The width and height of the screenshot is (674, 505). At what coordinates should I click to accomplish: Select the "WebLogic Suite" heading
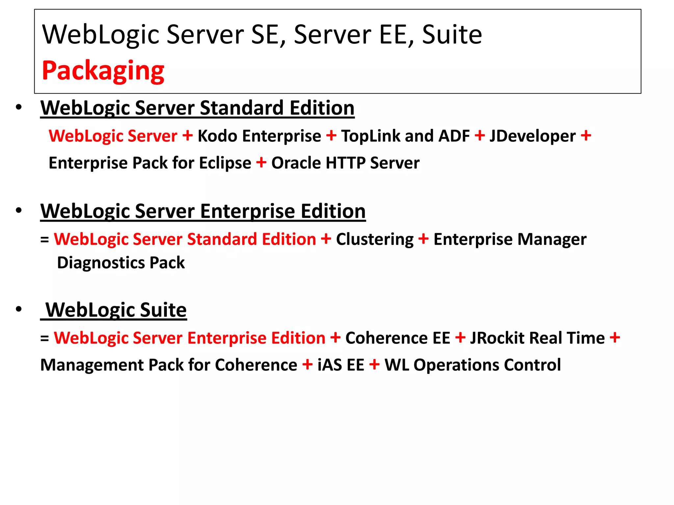pyautogui.click(x=114, y=310)
